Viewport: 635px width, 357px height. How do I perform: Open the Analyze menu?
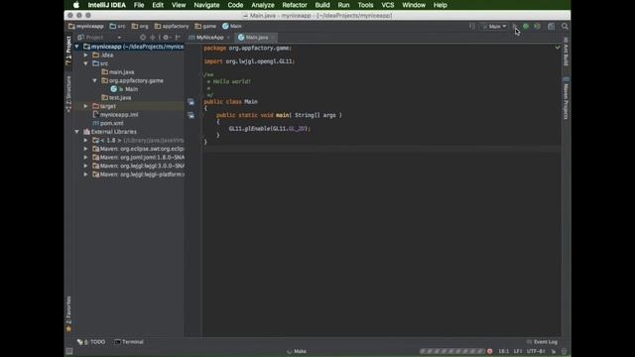click(x=262, y=5)
